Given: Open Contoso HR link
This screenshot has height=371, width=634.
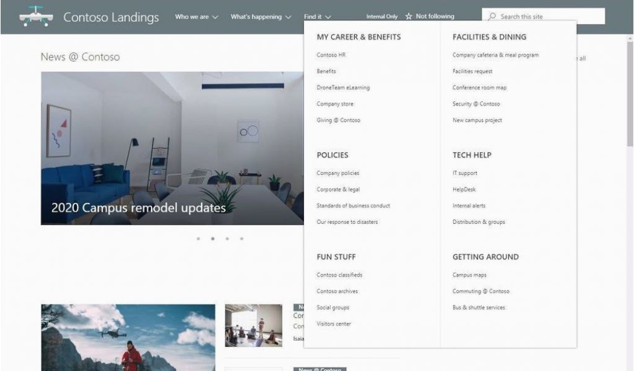Looking at the screenshot, I should click(331, 55).
